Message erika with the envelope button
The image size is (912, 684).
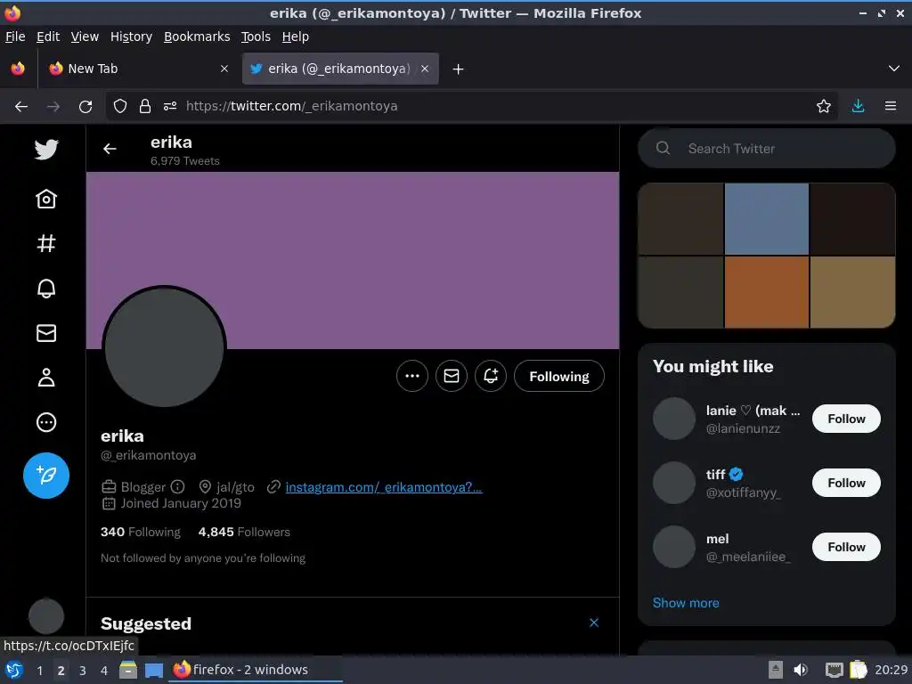[x=452, y=377]
